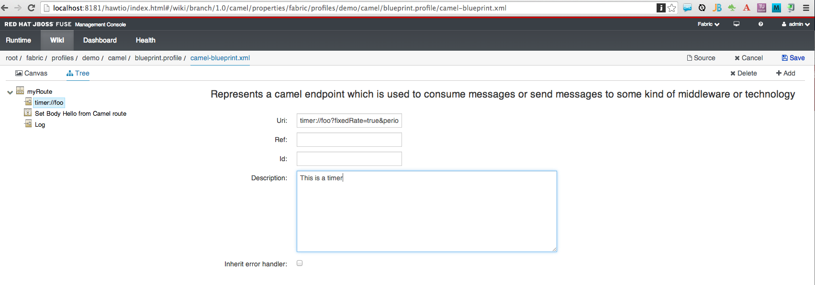
Task: Select the Log tree item
Action: coord(40,125)
